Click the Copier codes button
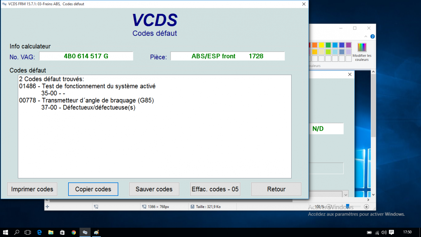Screen dimensions: 421x237 [93, 189]
